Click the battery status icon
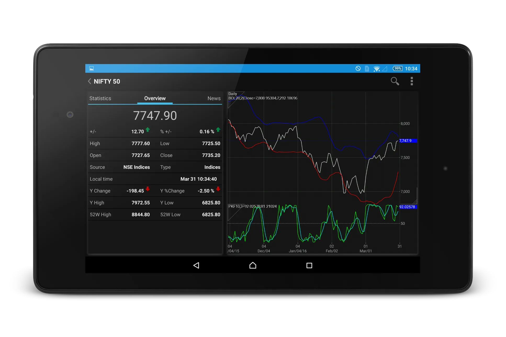This screenshot has width=506, height=337. point(395,68)
